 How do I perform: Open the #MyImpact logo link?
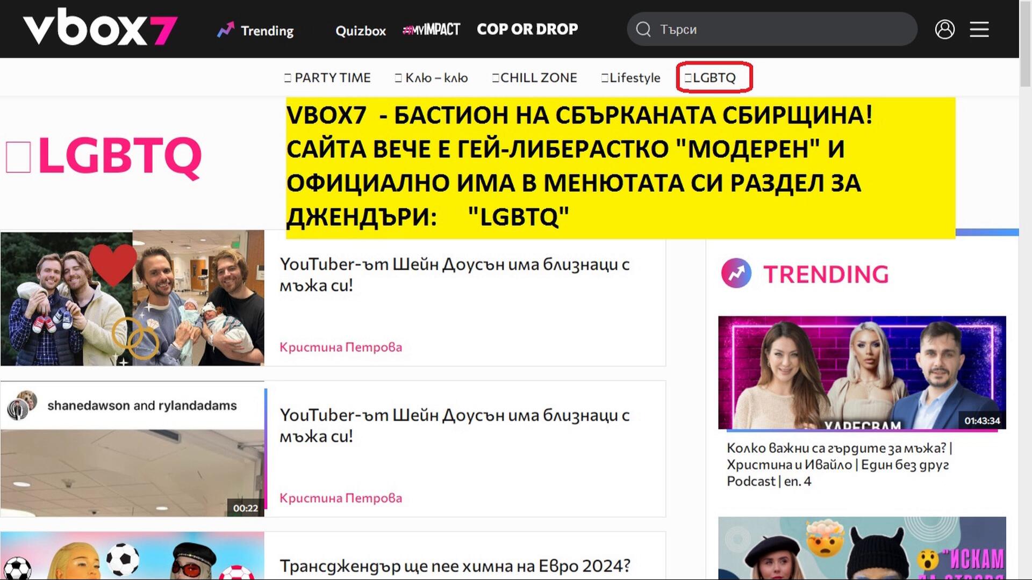tap(431, 30)
